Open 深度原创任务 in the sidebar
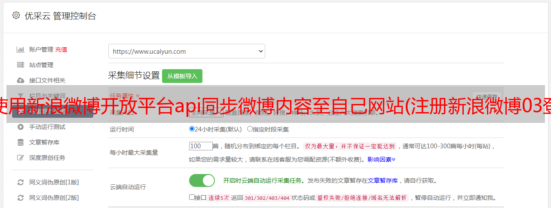Viewport: 551px width, 208px height. 47,158
